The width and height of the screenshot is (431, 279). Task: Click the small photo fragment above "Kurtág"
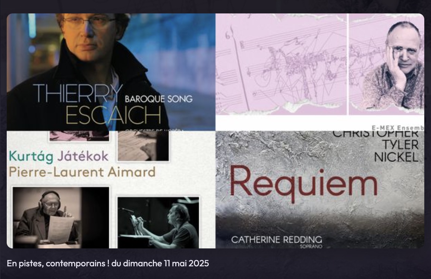(79, 136)
